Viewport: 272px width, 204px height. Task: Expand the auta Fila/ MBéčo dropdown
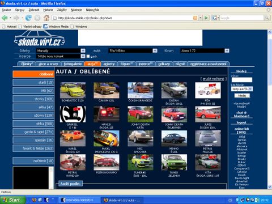[x=155, y=50]
